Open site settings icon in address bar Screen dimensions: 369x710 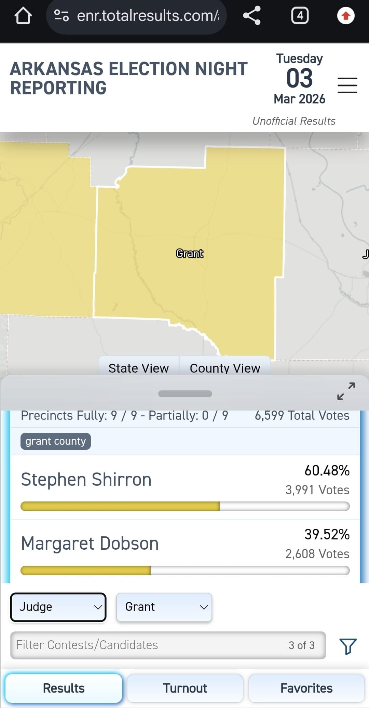(x=61, y=16)
